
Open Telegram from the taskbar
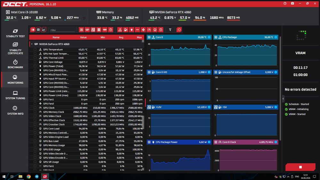[37, 176]
